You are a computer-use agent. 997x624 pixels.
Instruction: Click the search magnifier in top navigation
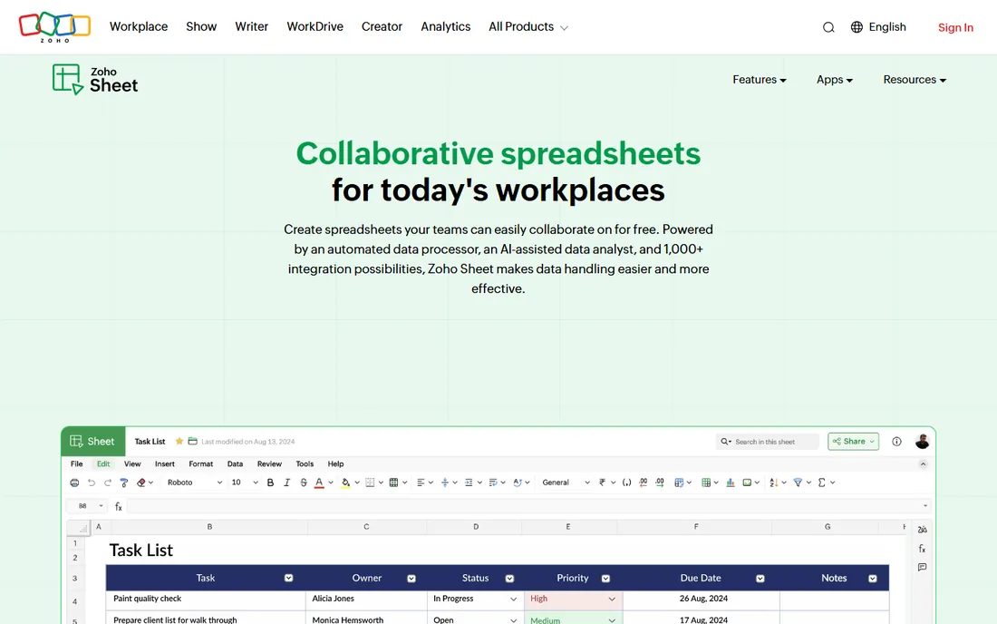[828, 27]
